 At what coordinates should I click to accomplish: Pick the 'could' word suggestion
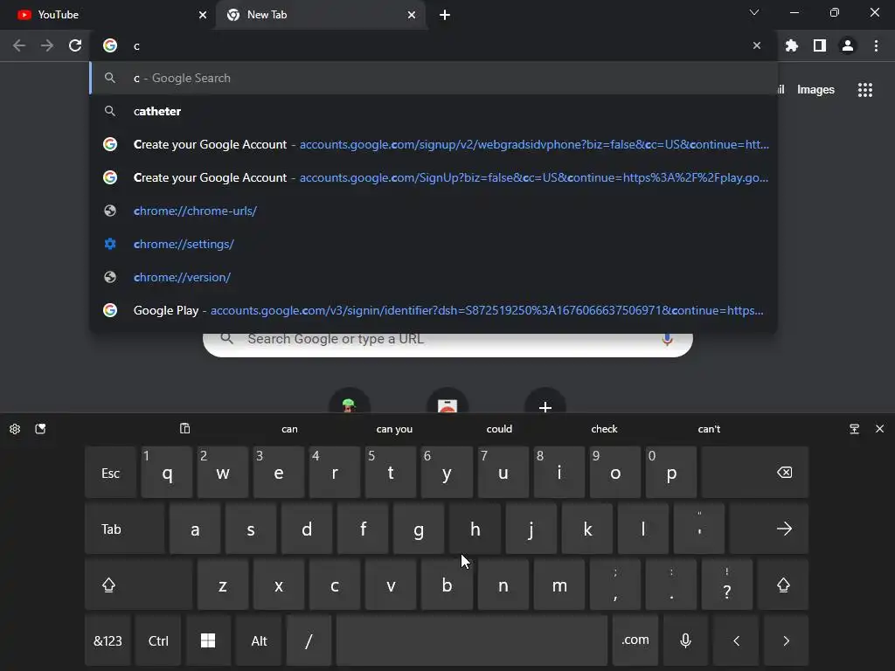(x=499, y=429)
